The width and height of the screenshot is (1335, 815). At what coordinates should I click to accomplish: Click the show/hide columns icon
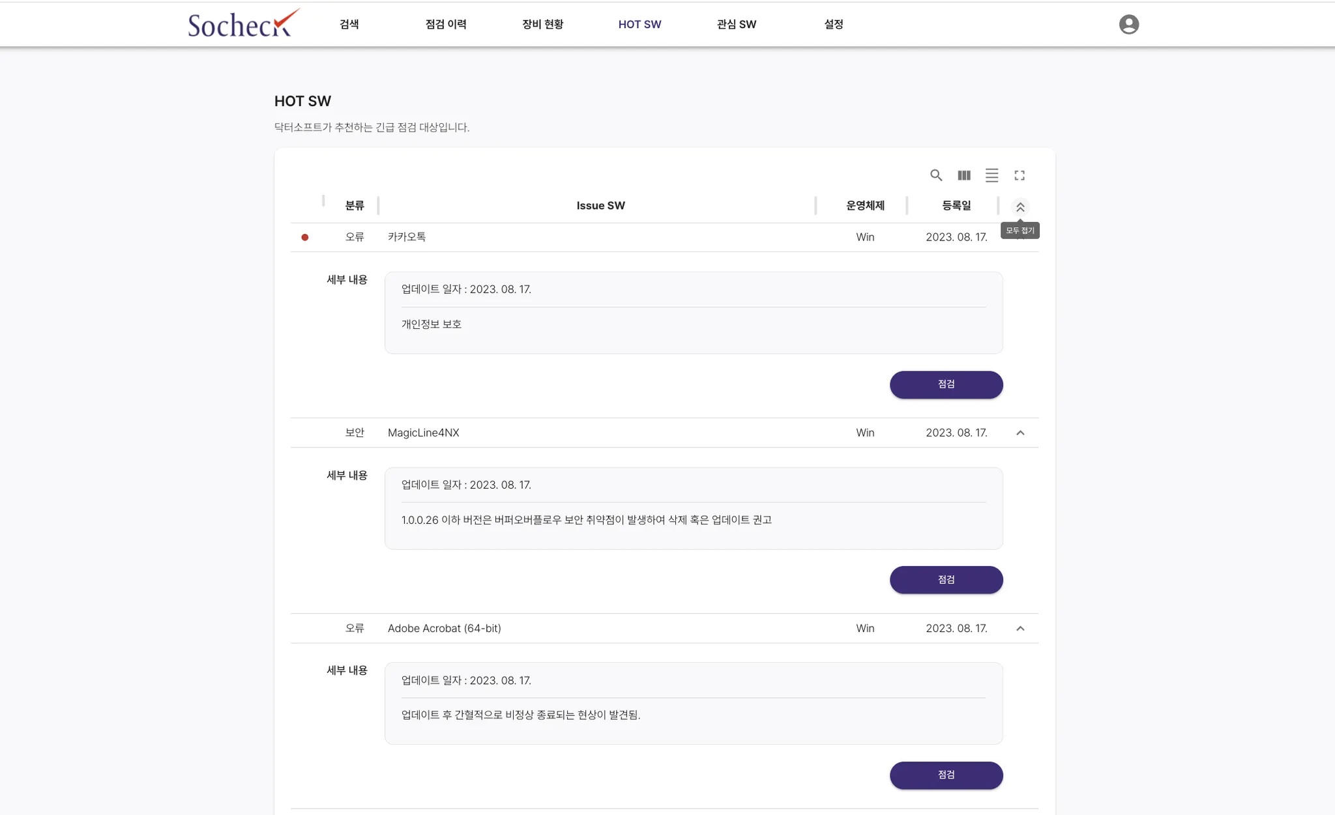(964, 175)
